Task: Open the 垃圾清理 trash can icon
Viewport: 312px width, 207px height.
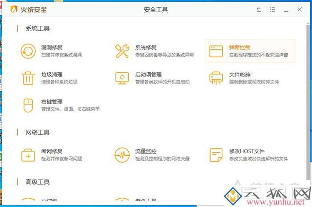Action: 28,78
